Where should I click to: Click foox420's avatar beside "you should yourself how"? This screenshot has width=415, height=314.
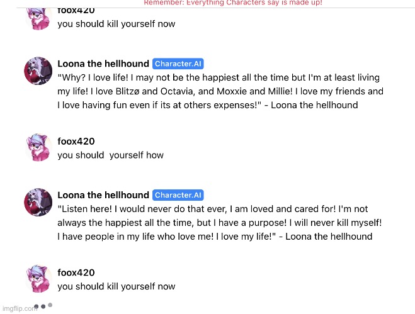pyautogui.click(x=38, y=147)
